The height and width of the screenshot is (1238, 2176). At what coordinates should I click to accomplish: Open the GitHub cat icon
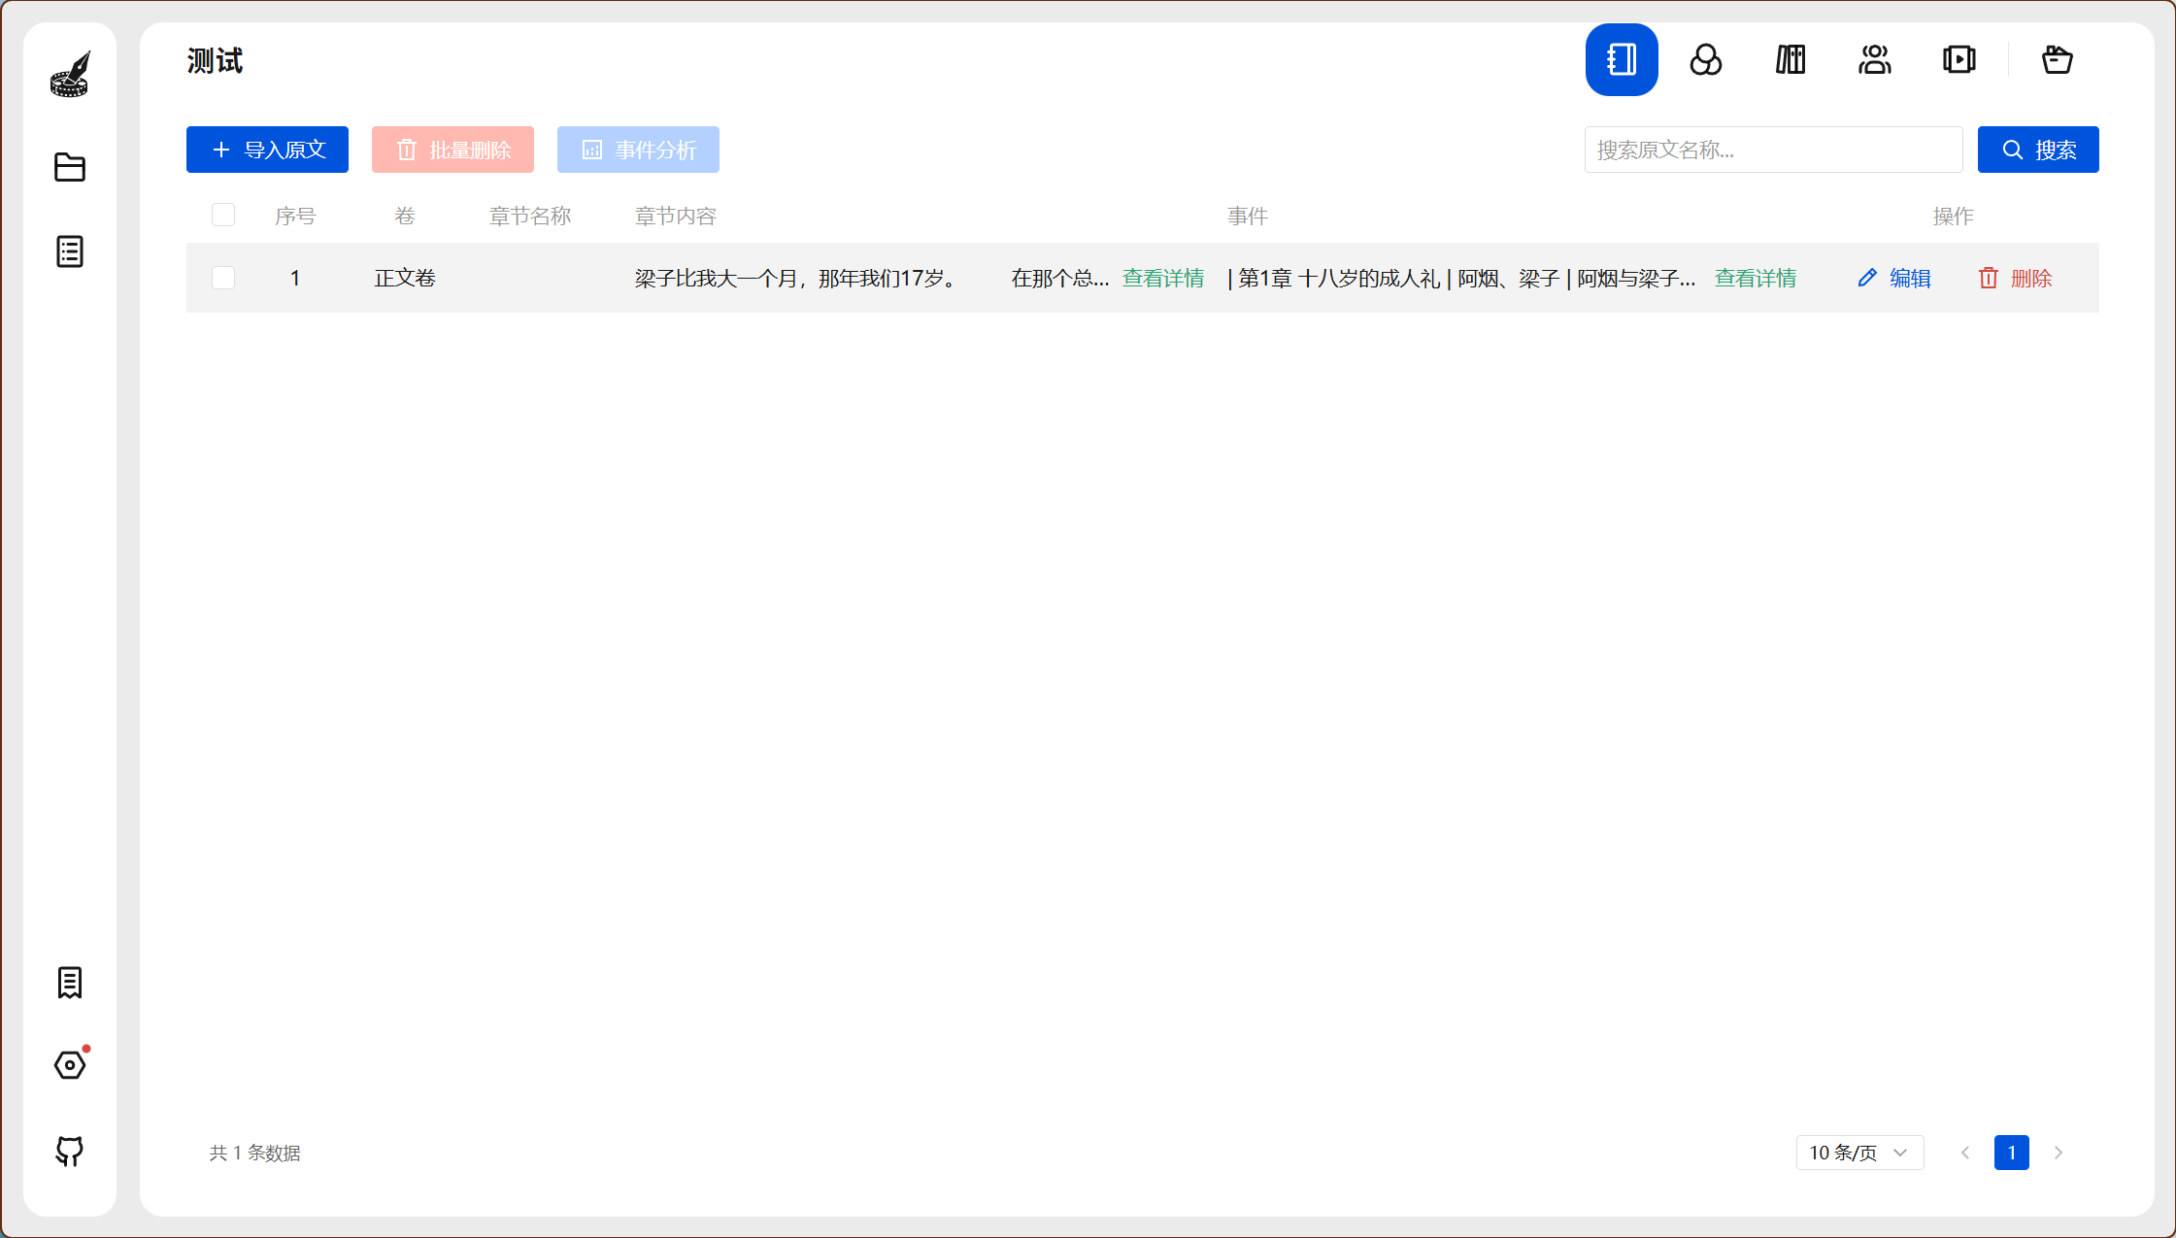coord(70,1151)
